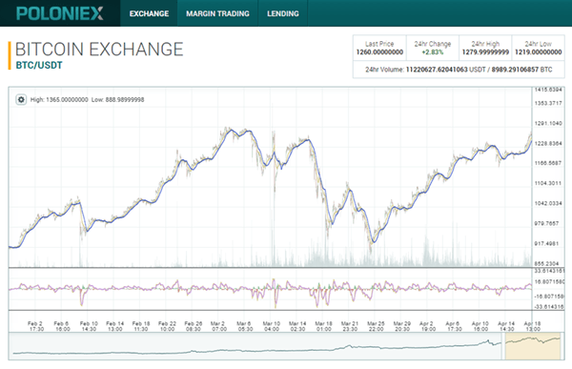This screenshot has height=369, width=572.
Task: Open the Exchange tab
Action: click(149, 13)
